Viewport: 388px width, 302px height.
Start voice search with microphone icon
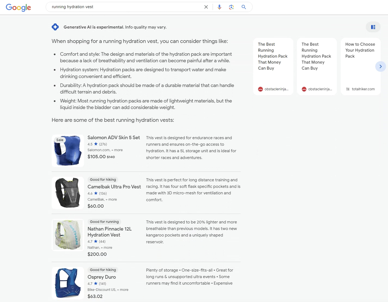pos(219,7)
